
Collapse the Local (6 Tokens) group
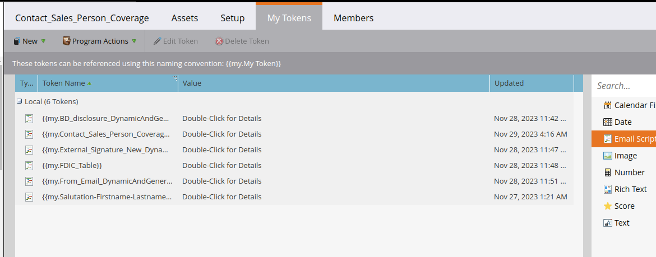(19, 101)
